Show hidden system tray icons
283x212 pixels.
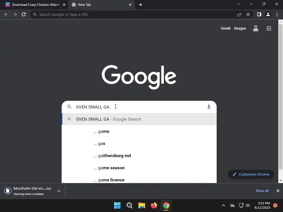(223, 205)
